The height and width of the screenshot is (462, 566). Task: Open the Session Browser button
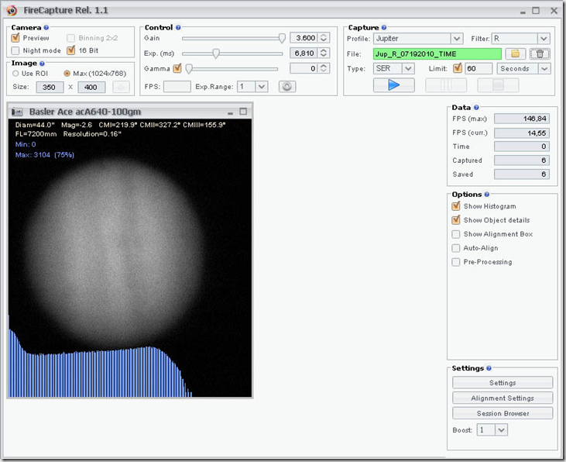click(503, 413)
